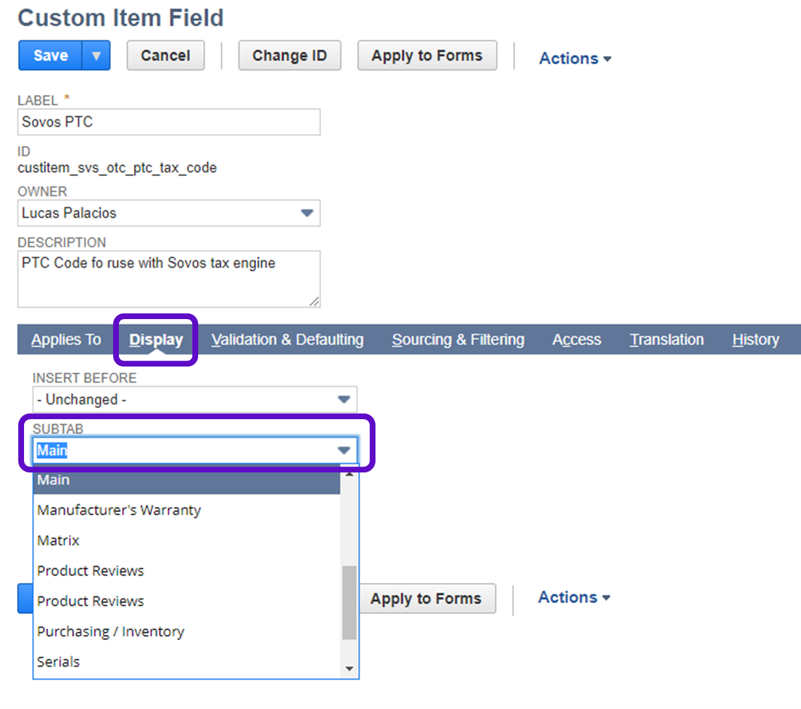Viewport: 801px width, 709px height.
Task: Click the subtab list scroll-down arrow
Action: pos(350,669)
